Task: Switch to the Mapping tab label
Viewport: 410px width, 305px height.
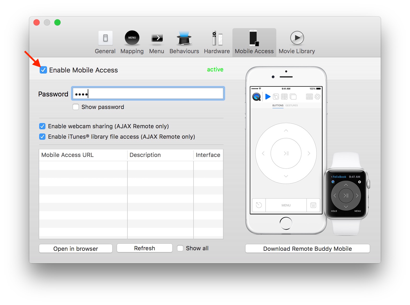Action: tap(132, 51)
